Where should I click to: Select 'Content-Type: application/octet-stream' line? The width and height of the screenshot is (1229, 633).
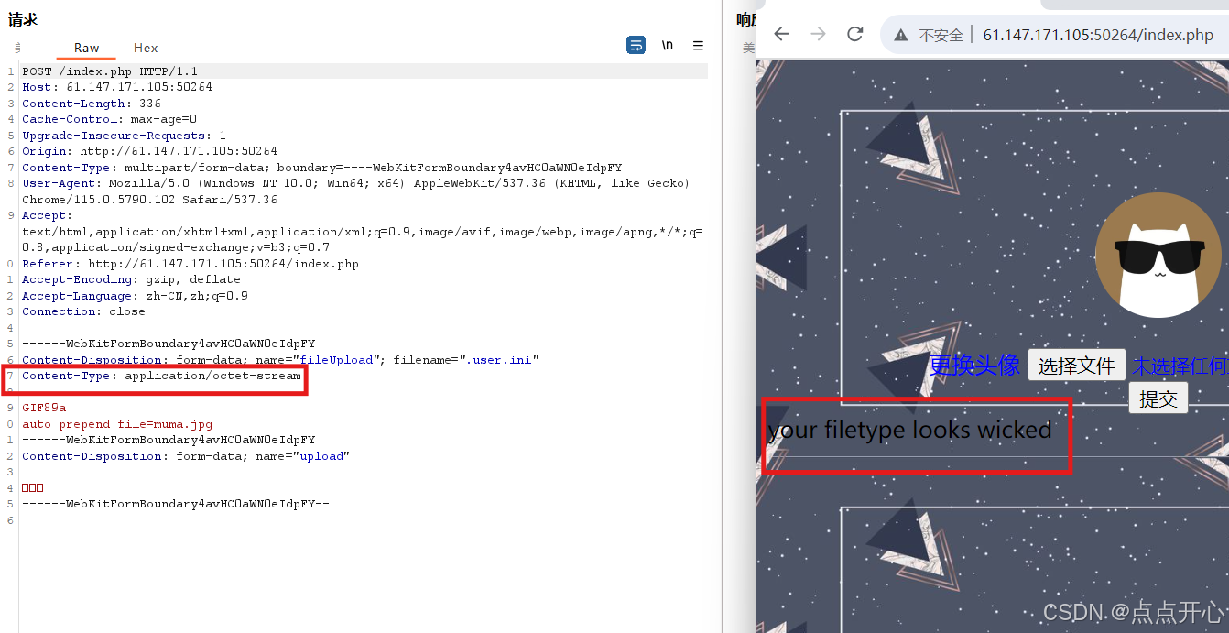pyautogui.click(x=161, y=376)
